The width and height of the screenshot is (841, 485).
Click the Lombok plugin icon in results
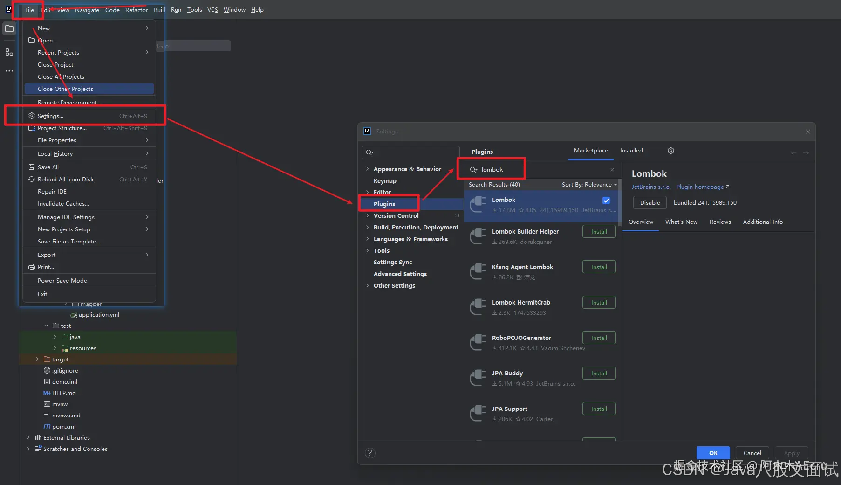pyautogui.click(x=478, y=204)
